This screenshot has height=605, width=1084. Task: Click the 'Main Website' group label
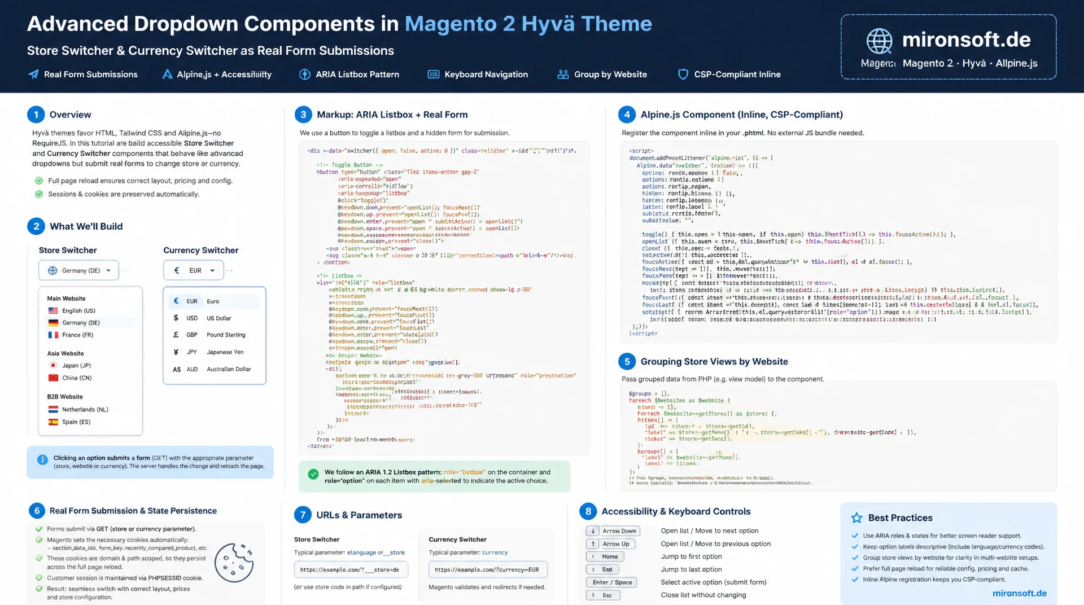pyautogui.click(x=67, y=299)
